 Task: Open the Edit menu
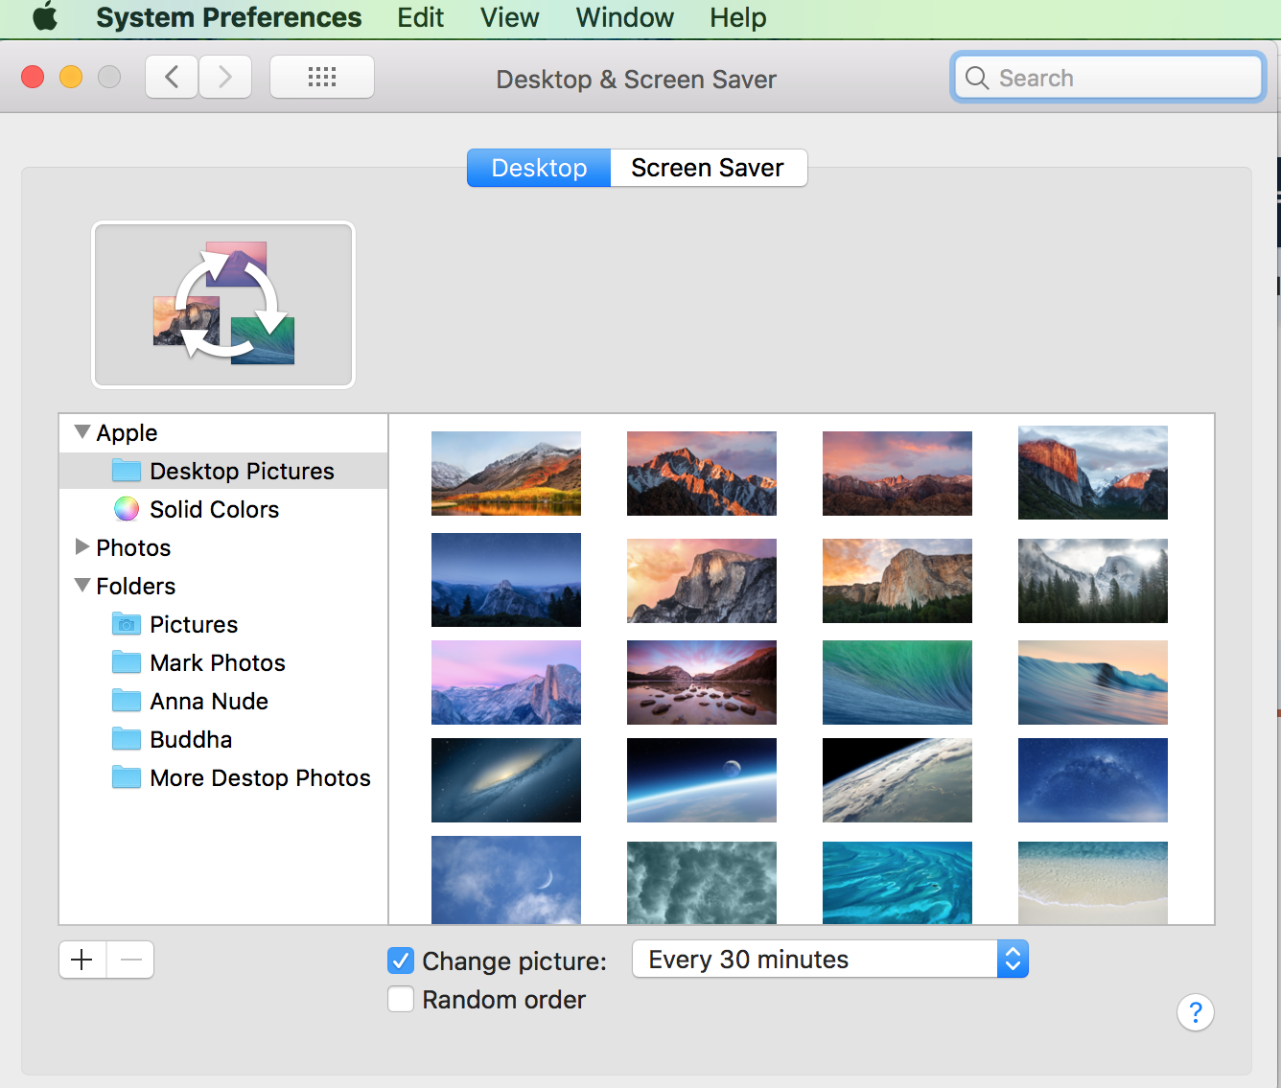[420, 17]
